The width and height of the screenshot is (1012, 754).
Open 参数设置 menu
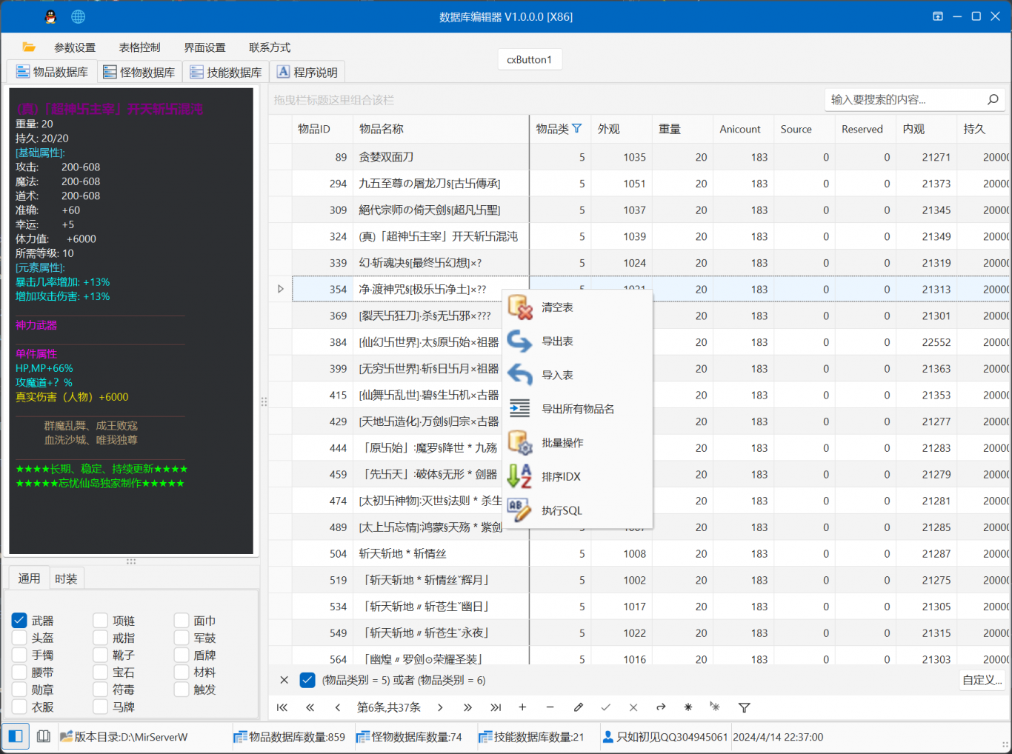pos(75,47)
